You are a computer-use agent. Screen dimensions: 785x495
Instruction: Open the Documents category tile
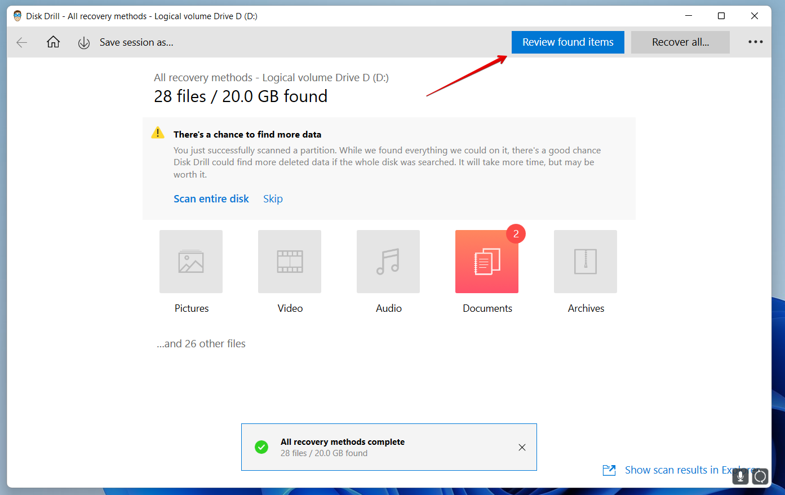(x=486, y=262)
